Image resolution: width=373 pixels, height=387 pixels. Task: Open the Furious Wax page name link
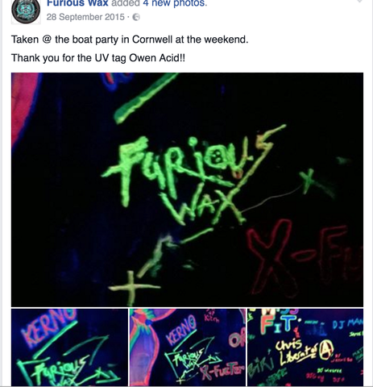tap(77, 3)
